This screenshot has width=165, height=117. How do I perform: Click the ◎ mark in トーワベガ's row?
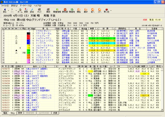tap(16, 43)
